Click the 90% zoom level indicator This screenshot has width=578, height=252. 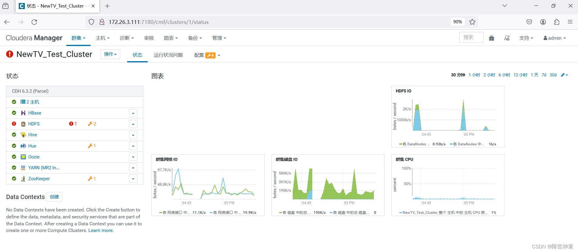[x=457, y=22]
